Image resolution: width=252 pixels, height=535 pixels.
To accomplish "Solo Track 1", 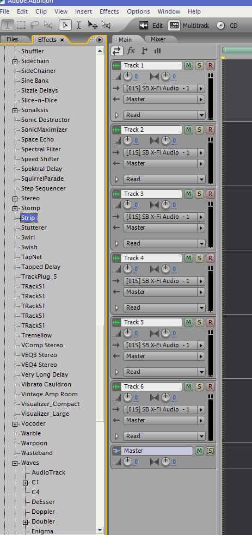I will pyautogui.click(x=200, y=65).
